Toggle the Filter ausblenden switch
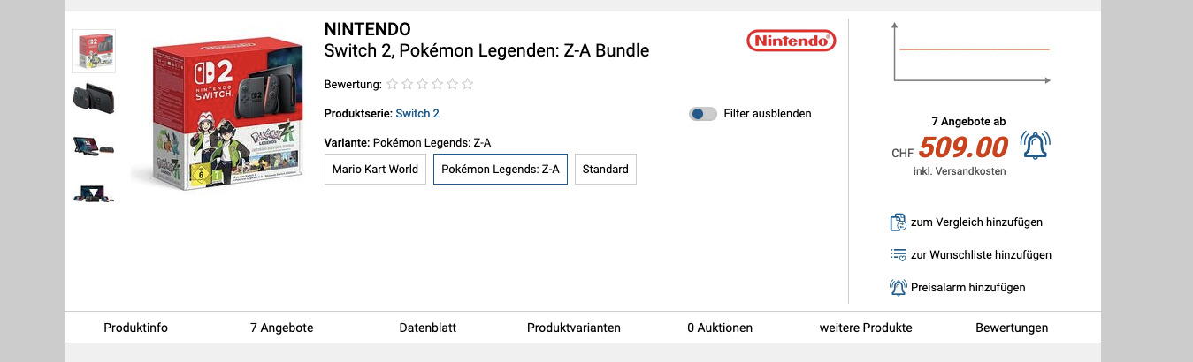1193x362 pixels. (x=703, y=114)
